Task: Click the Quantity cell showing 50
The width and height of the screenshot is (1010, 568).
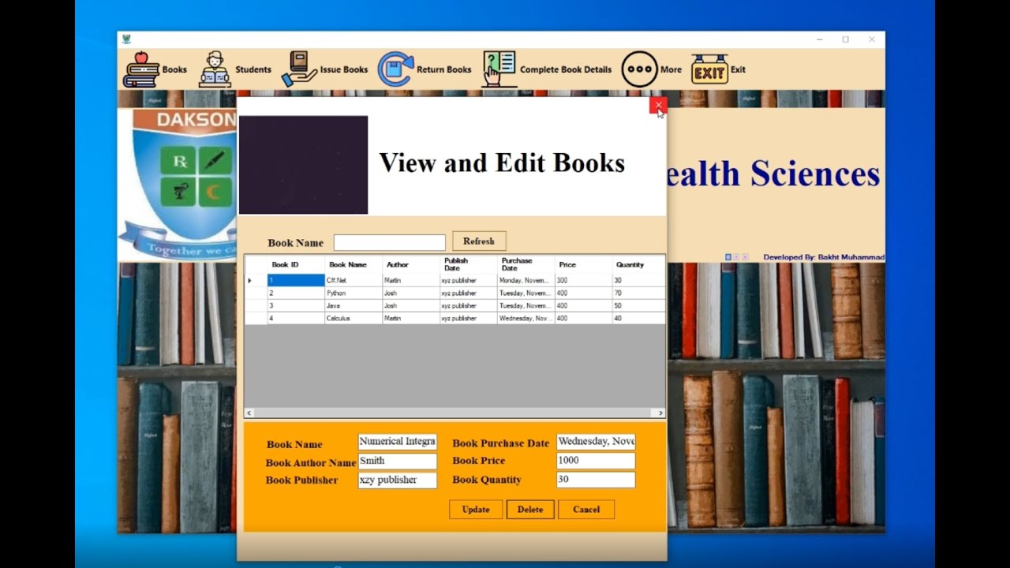Action: (638, 305)
